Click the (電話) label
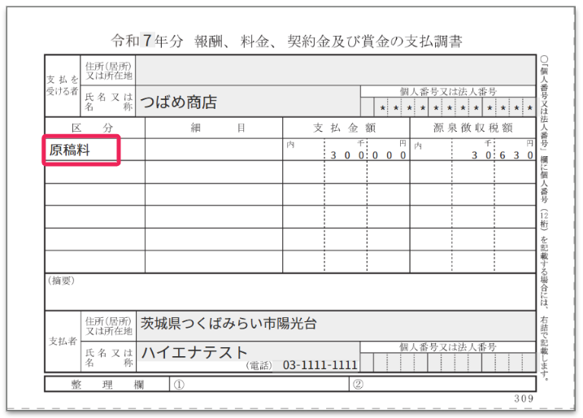Image resolution: width=583 pixels, height=418 pixels. [x=259, y=366]
